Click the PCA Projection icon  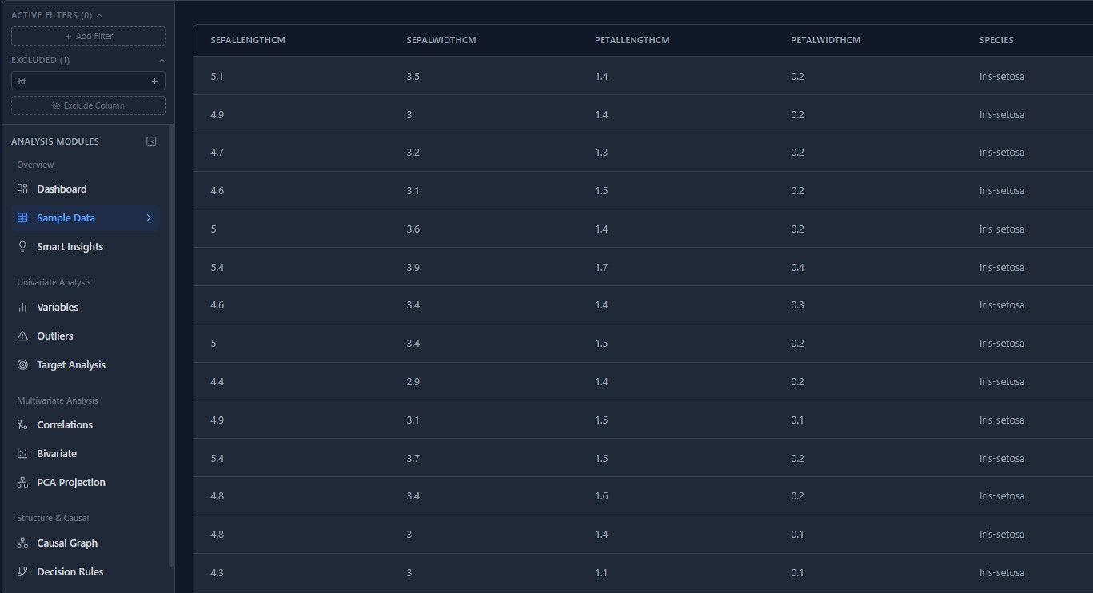coord(22,483)
